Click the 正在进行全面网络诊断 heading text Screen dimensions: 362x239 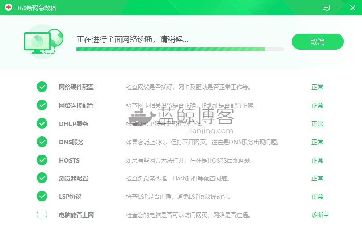pos(133,39)
